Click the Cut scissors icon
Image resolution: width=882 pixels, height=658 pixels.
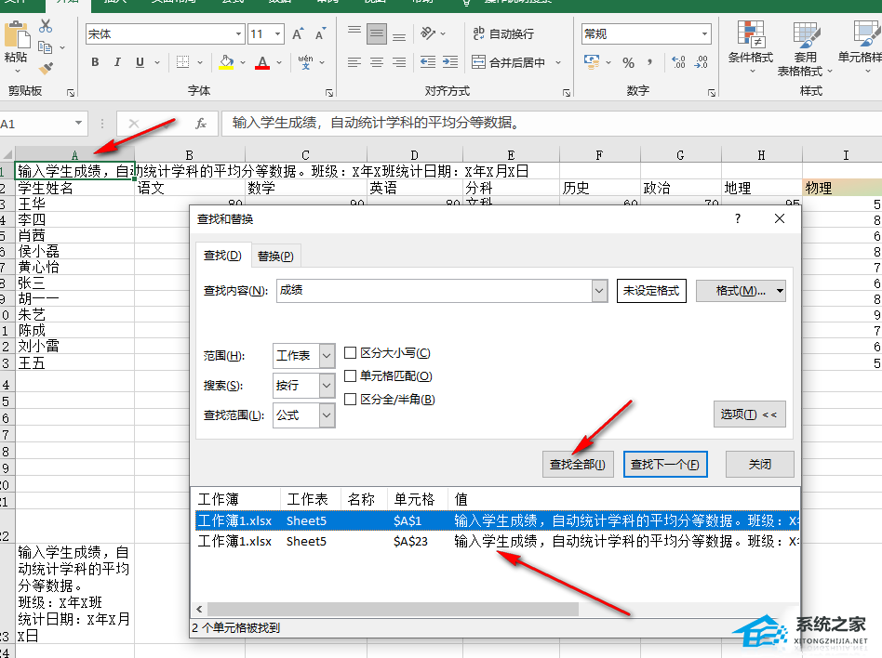[x=46, y=26]
